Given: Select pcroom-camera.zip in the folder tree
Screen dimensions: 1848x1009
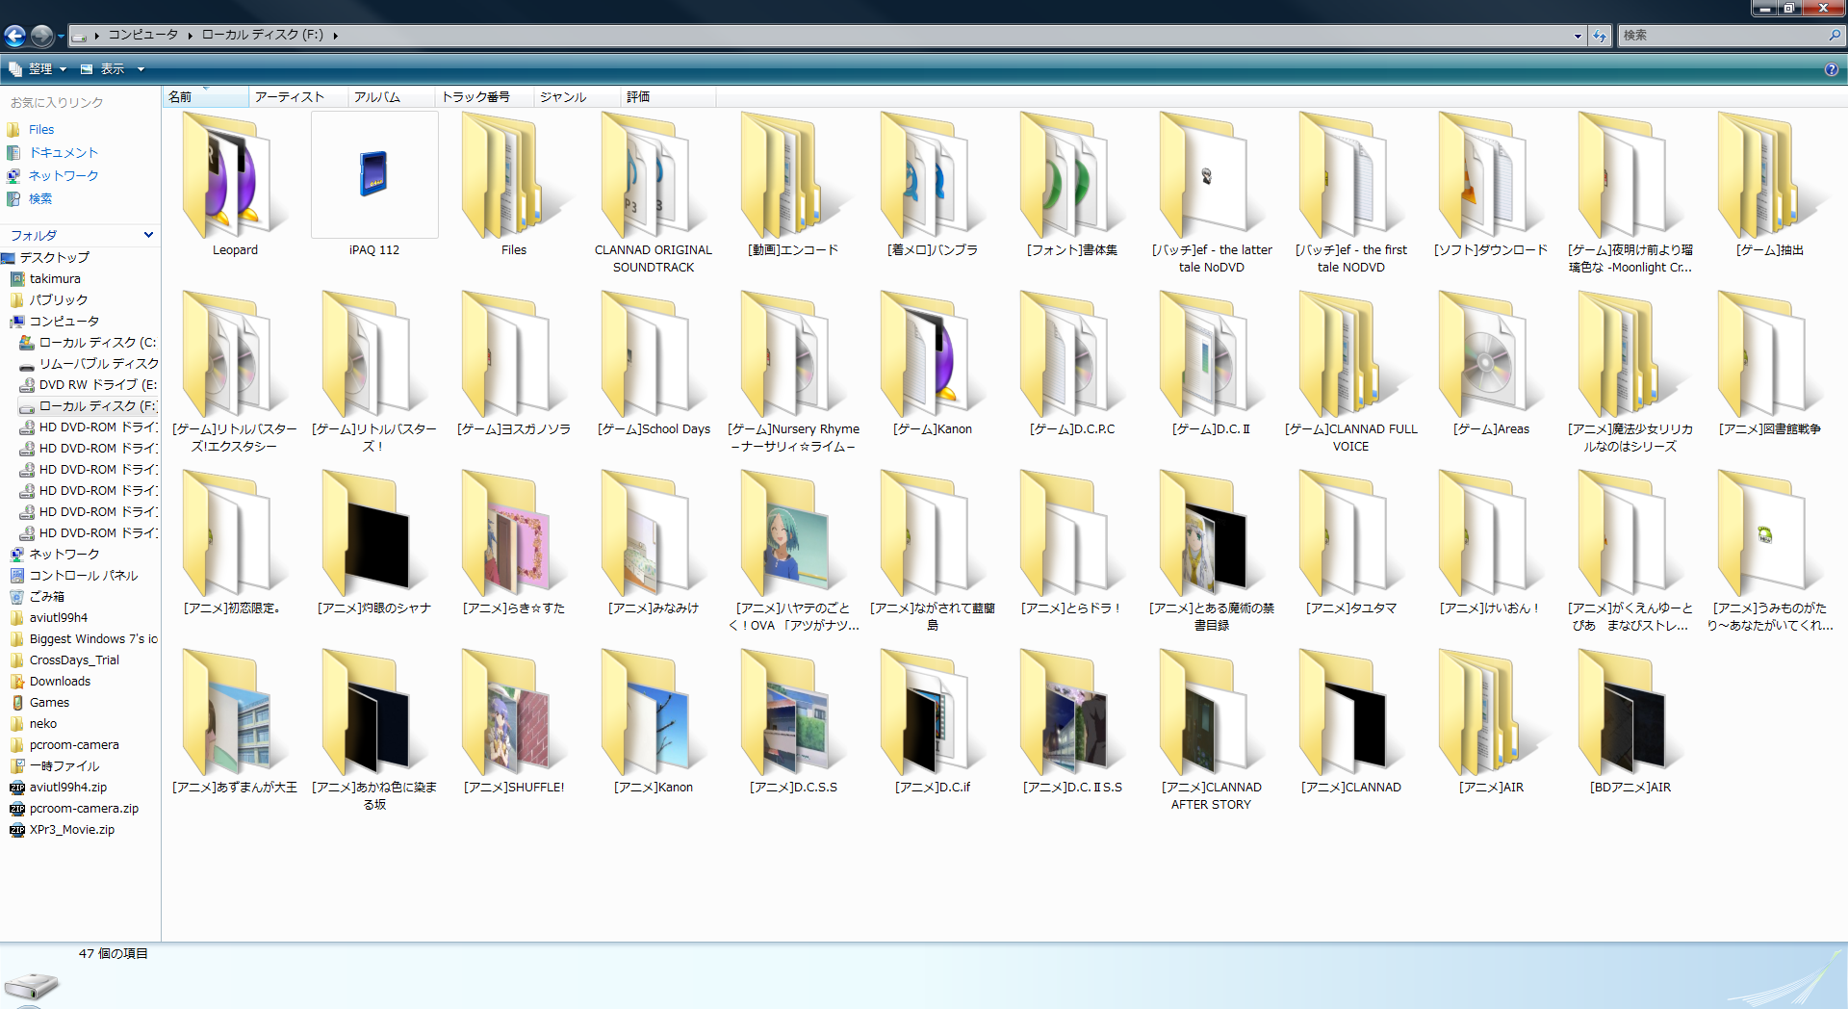Looking at the screenshot, I should click(84, 809).
